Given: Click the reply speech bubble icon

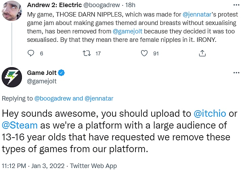Looking at the screenshot, I should (31, 53).
